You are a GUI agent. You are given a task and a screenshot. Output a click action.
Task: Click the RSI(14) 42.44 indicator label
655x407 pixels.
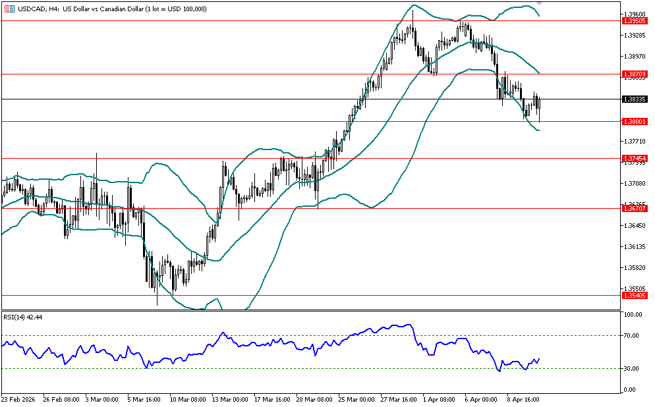click(x=23, y=317)
